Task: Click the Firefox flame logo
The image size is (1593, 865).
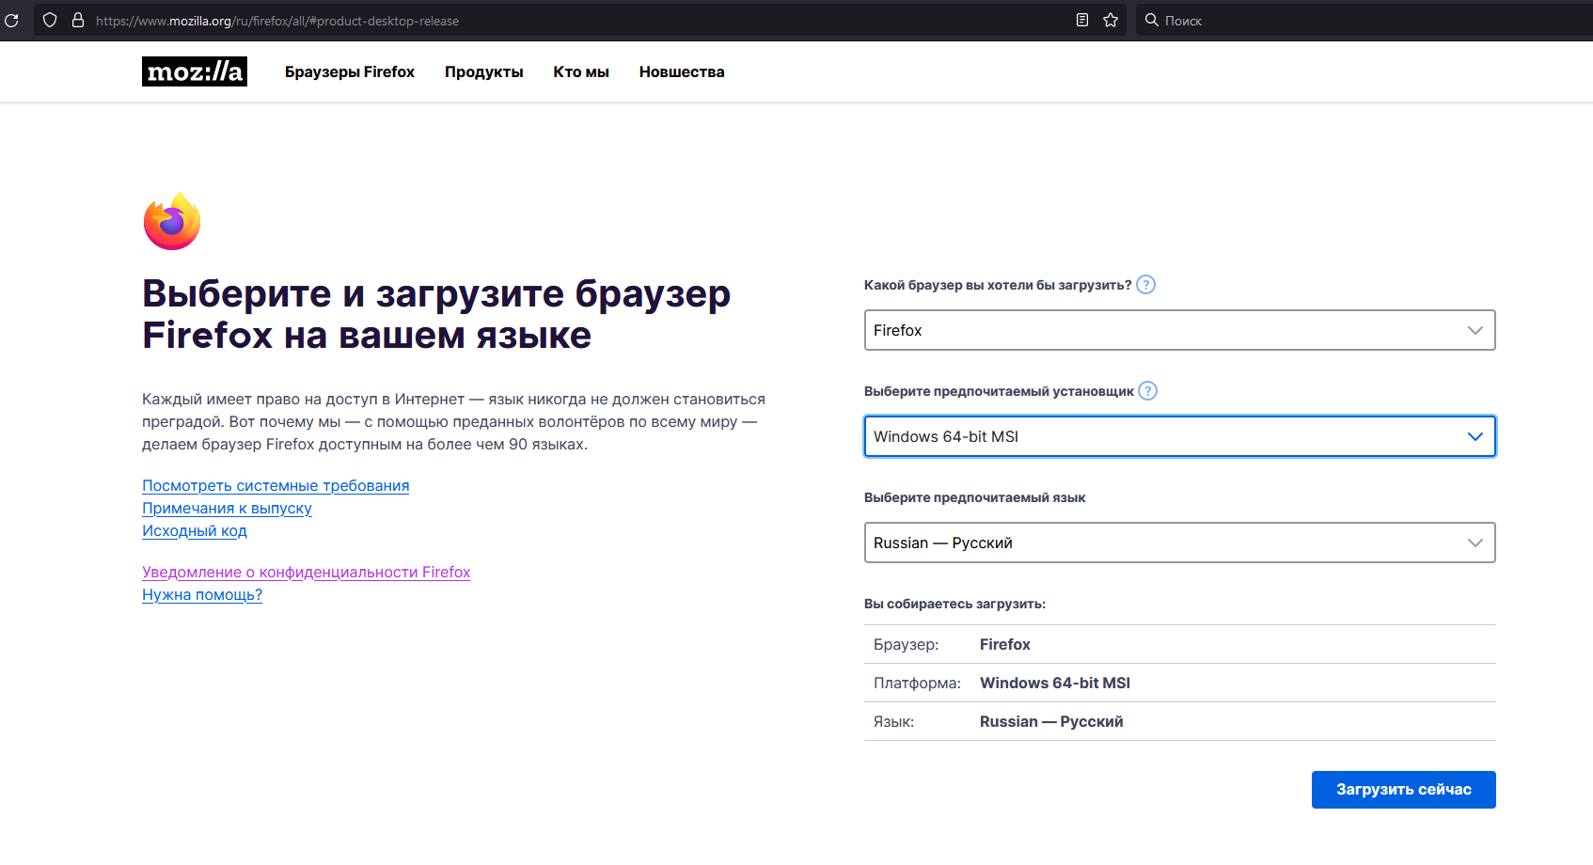Action: pyautogui.click(x=172, y=221)
